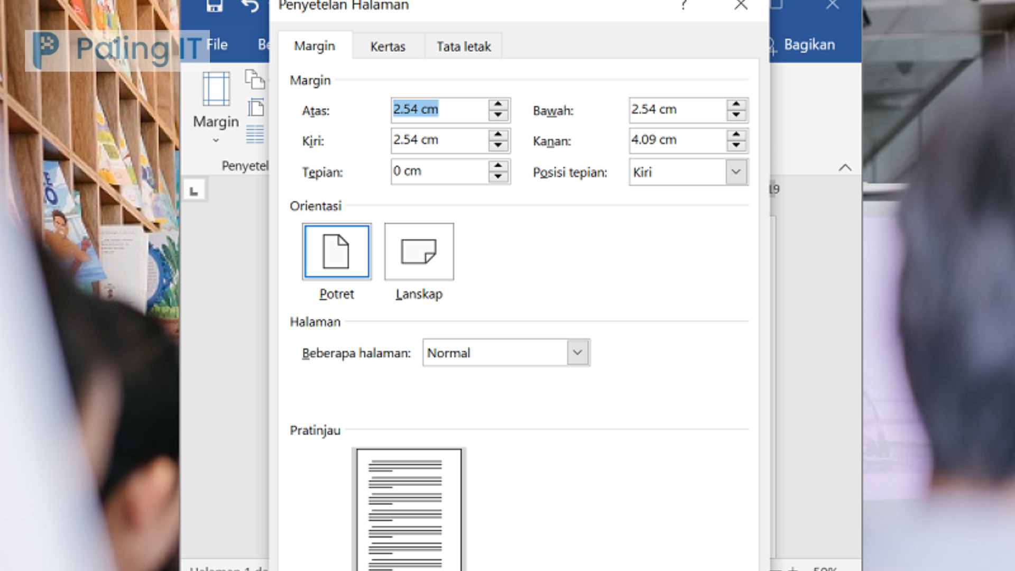Increase the Kanan margin value
The image size is (1015, 571).
[x=736, y=135]
